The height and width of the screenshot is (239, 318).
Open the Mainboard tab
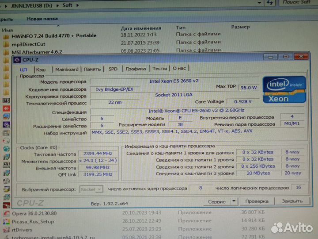pyautogui.click(x=67, y=69)
